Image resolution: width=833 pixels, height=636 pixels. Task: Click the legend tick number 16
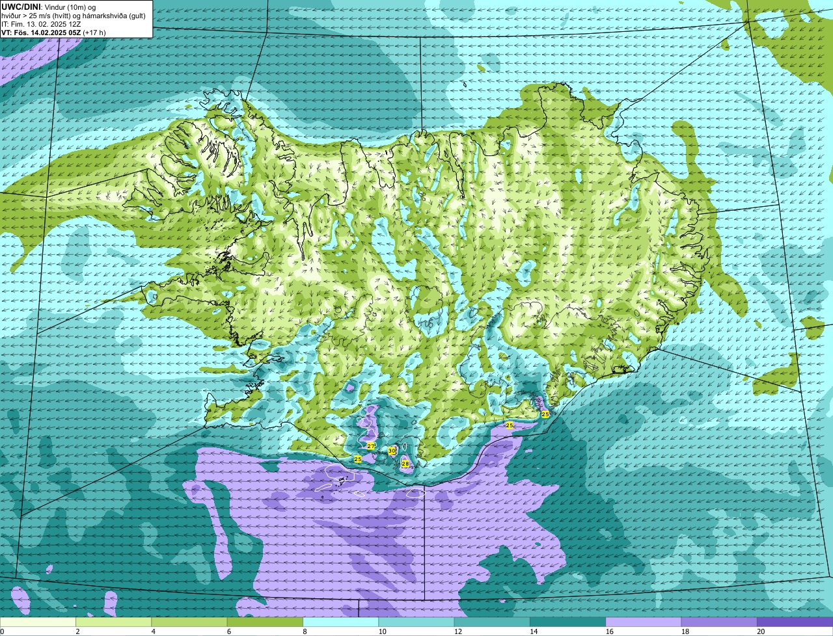(x=608, y=631)
